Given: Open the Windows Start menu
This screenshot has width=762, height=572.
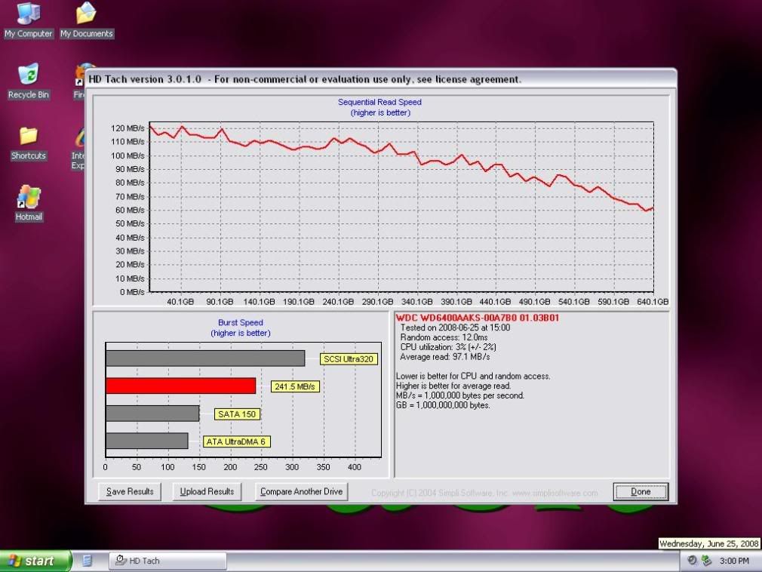Looking at the screenshot, I should point(35,561).
